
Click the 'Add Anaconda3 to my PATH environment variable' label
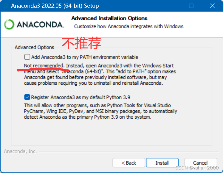click(85, 57)
